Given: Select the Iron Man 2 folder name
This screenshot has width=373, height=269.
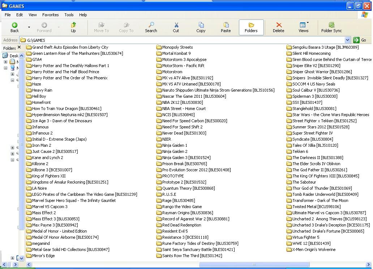Looking at the screenshot, I should click(x=42, y=145).
